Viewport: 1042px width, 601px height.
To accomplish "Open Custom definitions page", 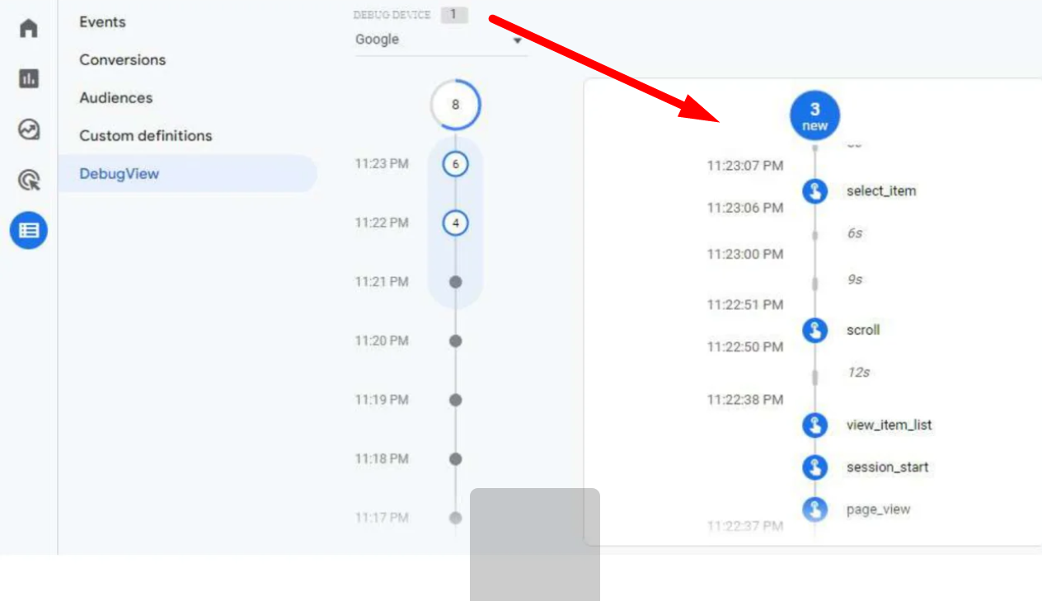I will [145, 136].
